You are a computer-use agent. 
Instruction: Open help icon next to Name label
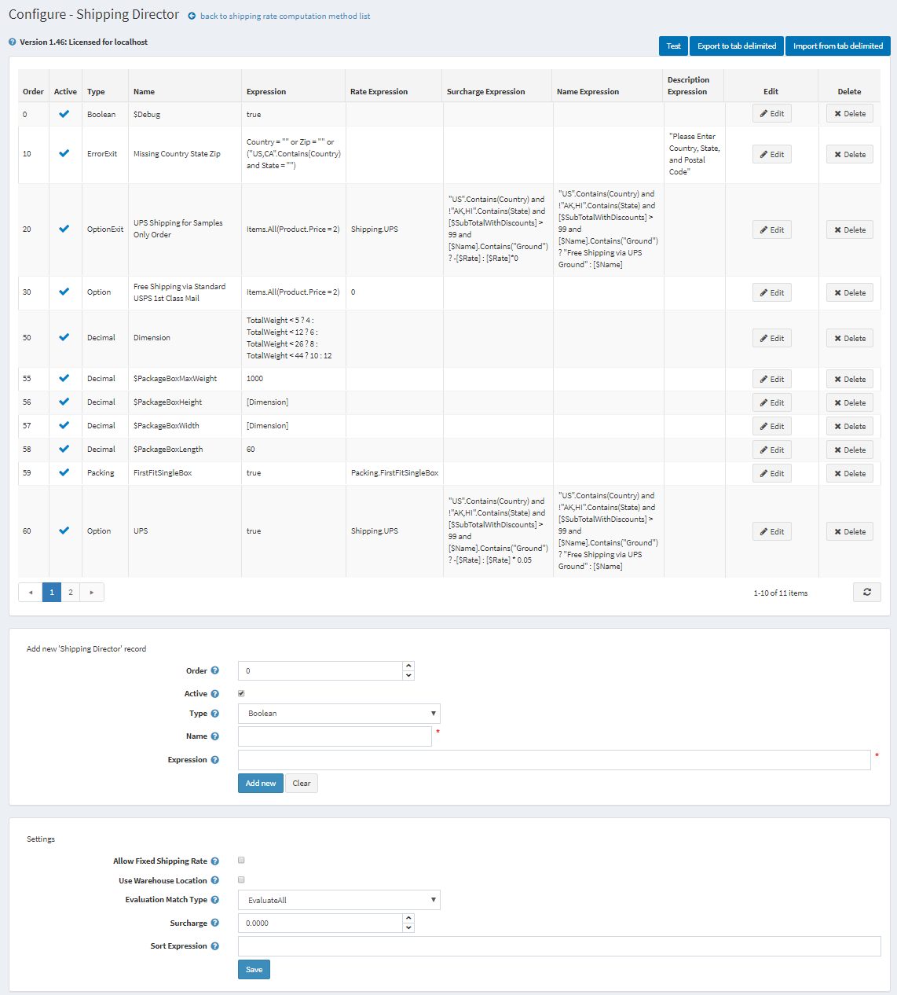pos(214,736)
